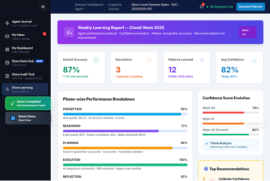Click the Reset Demo refresh icon
The height and width of the screenshot is (181, 270).
click(x=13, y=118)
